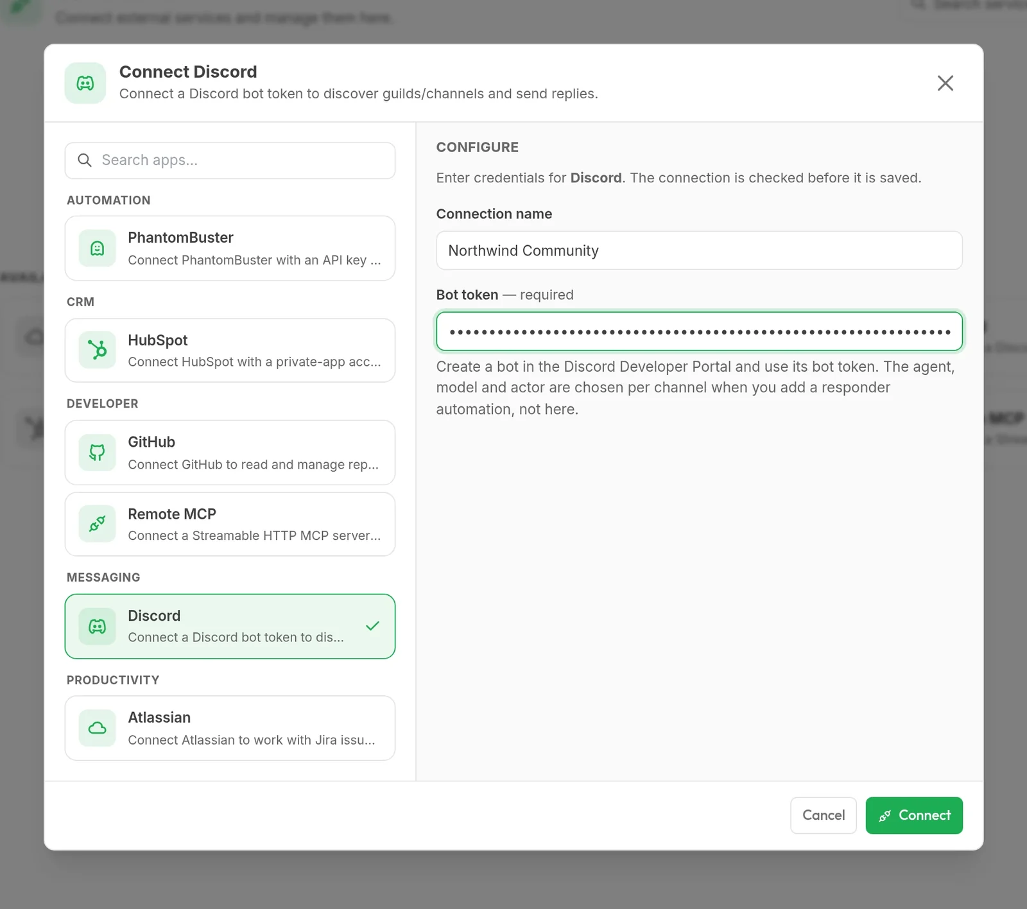Image resolution: width=1027 pixels, height=909 pixels.
Task: Click the green Connect button
Action: tap(914, 815)
